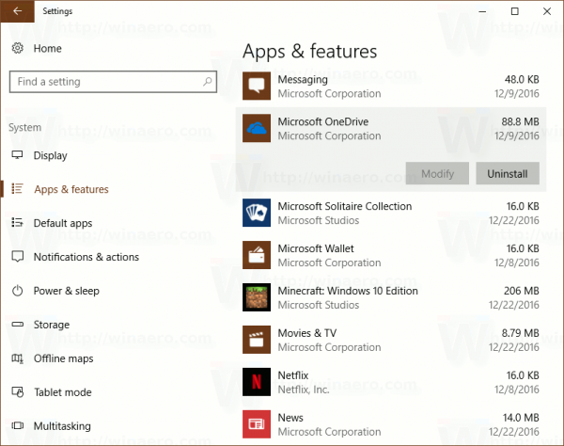Click the System section label
The width and height of the screenshot is (564, 446).
click(24, 127)
